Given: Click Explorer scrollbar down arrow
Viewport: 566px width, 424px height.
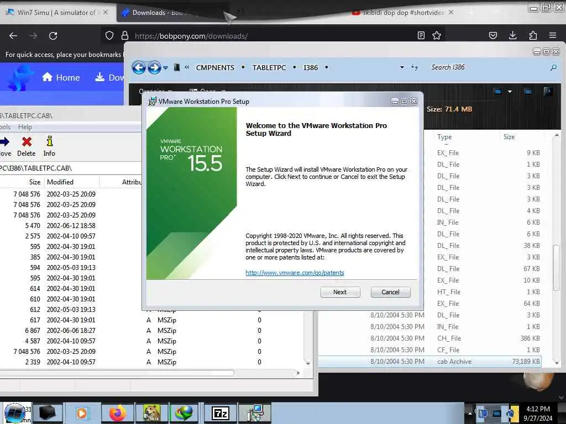Looking at the screenshot, I should point(557,363).
